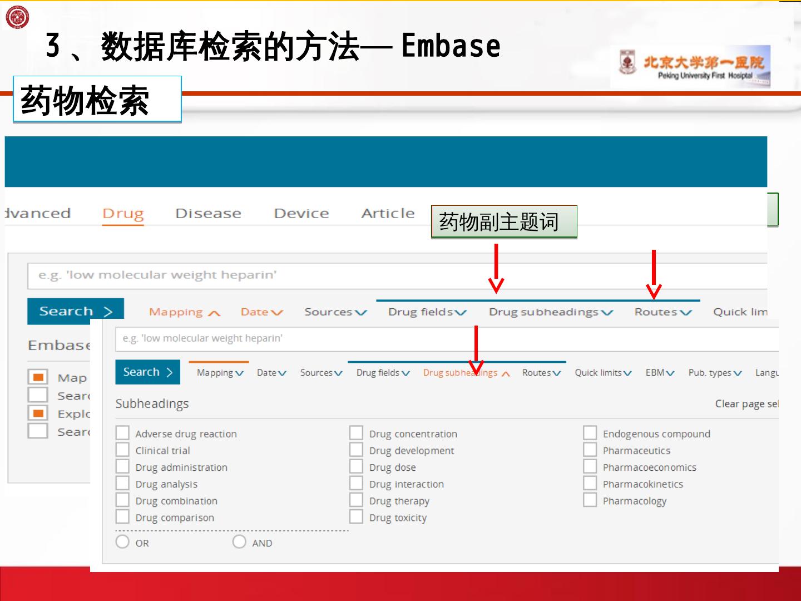
Task: Check the Adverse drug reaction subheading
Action: (122, 433)
